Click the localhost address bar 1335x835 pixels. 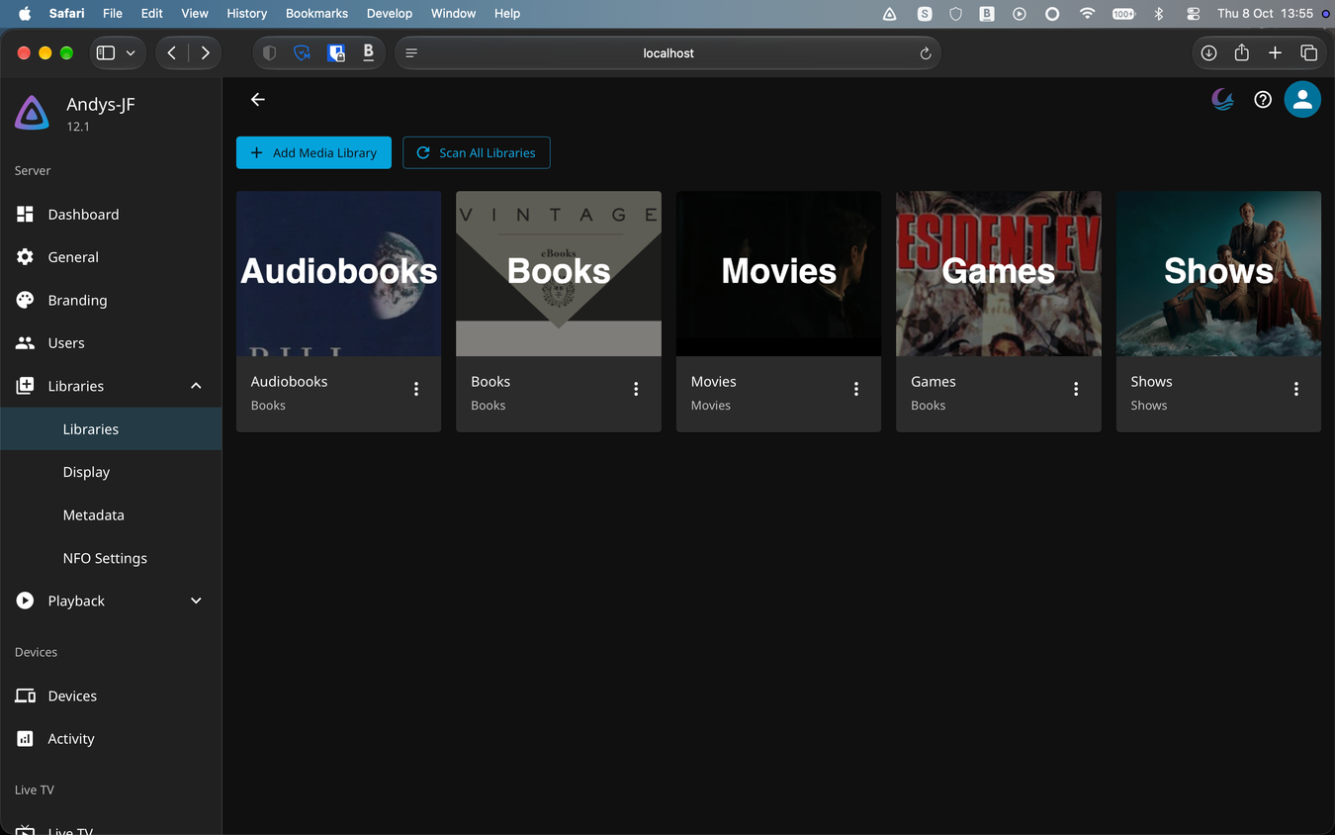[667, 53]
